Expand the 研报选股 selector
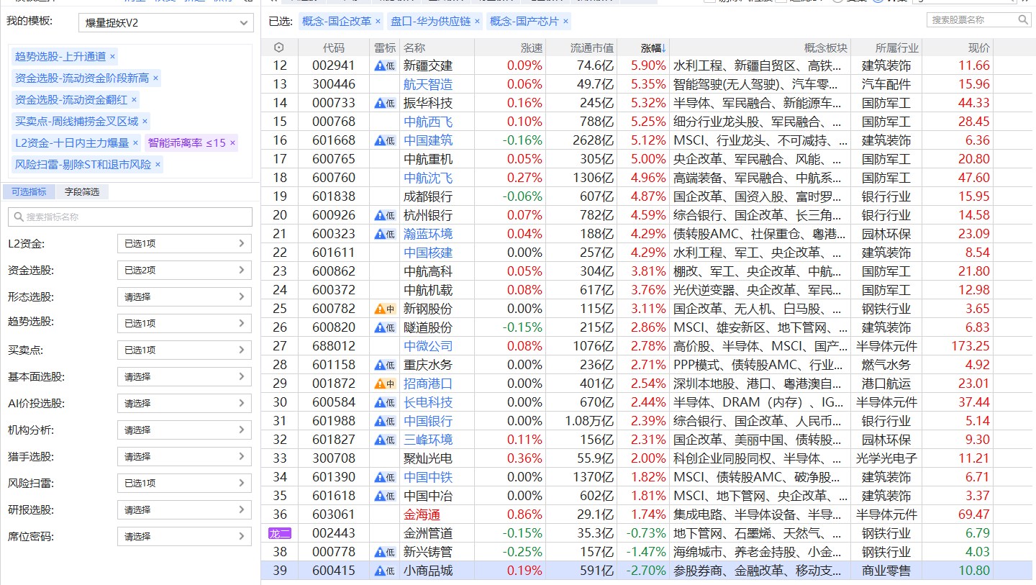Screen dimensions: 1036x585 184,510
